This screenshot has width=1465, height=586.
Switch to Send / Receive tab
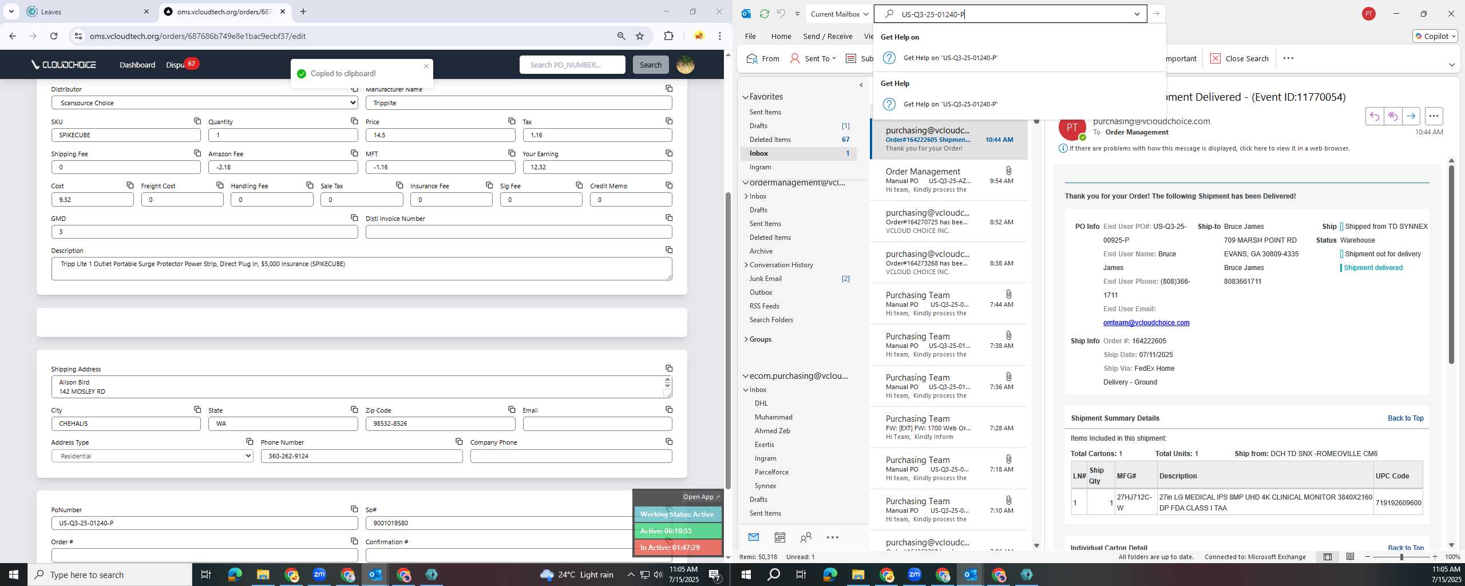(827, 36)
